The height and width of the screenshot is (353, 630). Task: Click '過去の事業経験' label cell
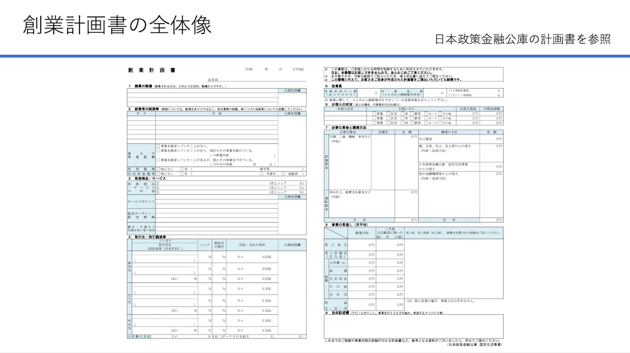tap(141, 156)
